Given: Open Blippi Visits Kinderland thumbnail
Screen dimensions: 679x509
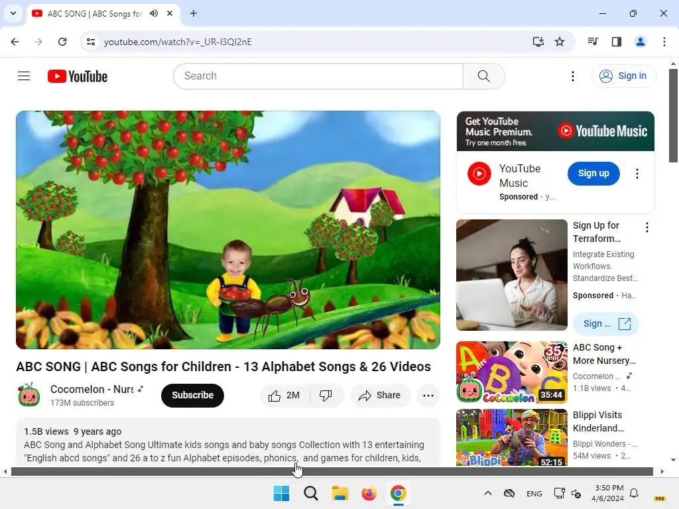Looking at the screenshot, I should 511,437.
